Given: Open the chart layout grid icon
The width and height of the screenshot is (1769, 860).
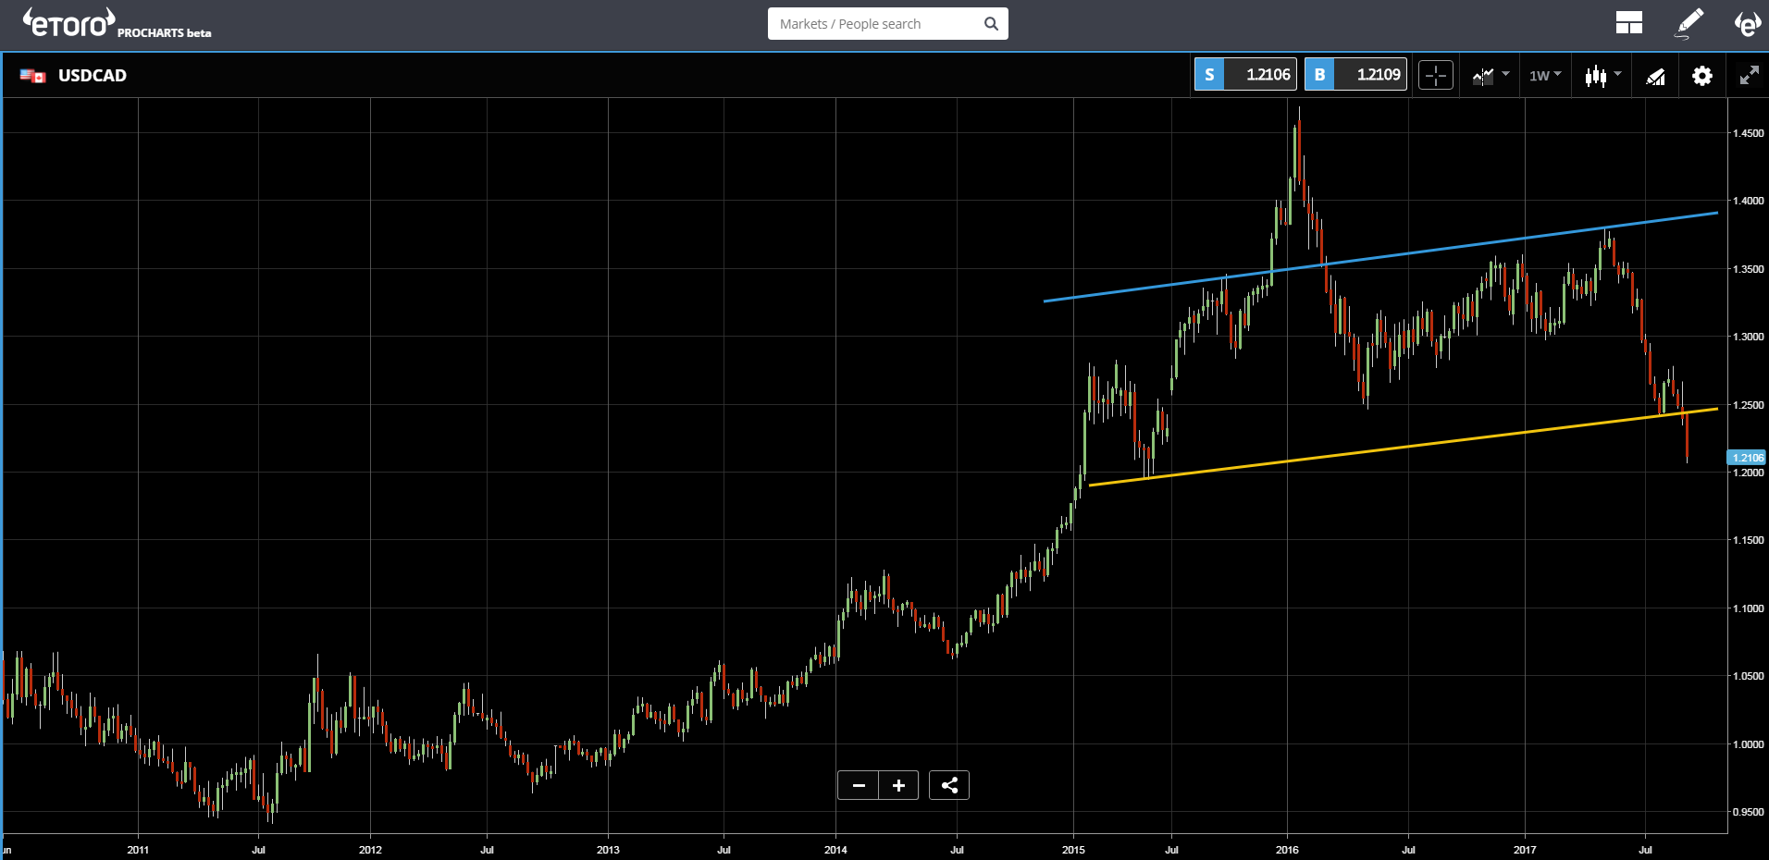Looking at the screenshot, I should click(x=1628, y=23).
